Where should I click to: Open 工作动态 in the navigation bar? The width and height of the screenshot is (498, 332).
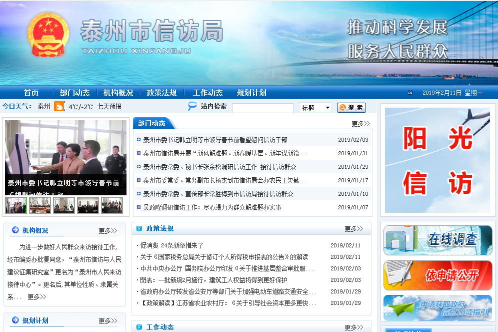(x=207, y=93)
